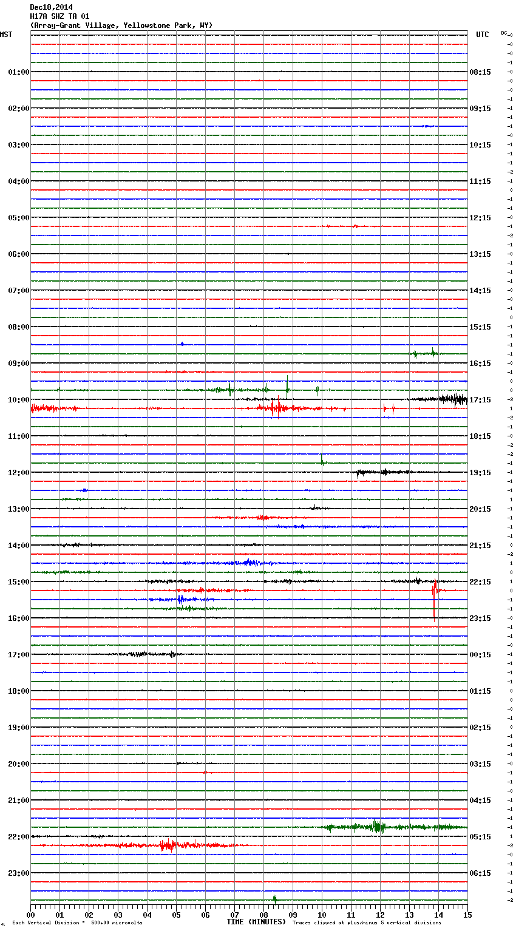Select the 07:00 MST row label
Screen dimensions: 516x931
pos(18,291)
